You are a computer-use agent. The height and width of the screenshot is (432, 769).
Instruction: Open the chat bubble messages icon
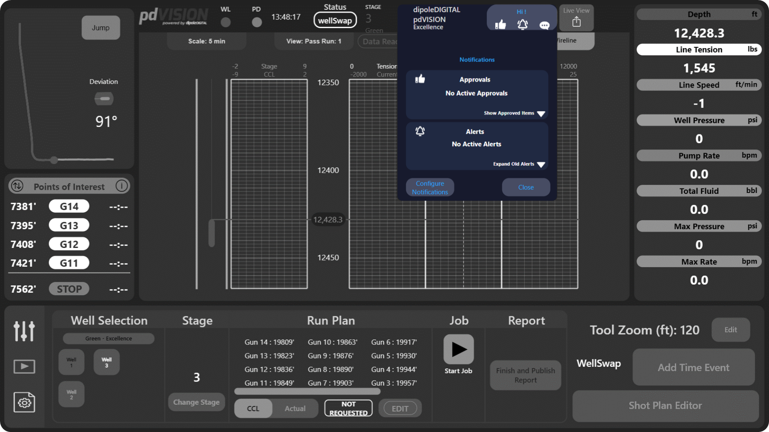tap(544, 25)
